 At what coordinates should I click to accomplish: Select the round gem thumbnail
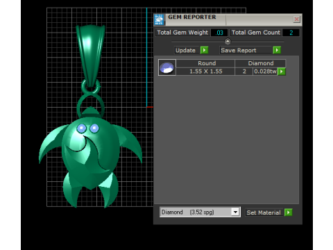[x=167, y=67]
